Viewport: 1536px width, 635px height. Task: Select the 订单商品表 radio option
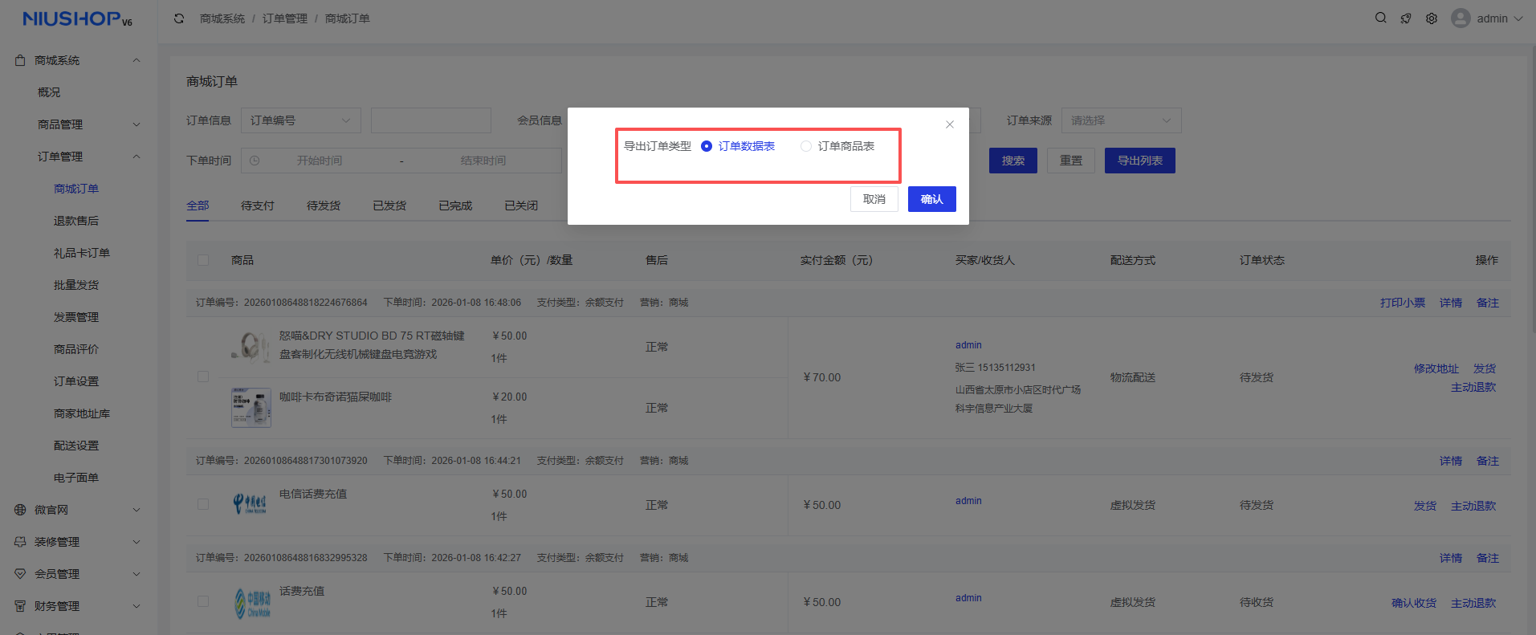tap(806, 146)
